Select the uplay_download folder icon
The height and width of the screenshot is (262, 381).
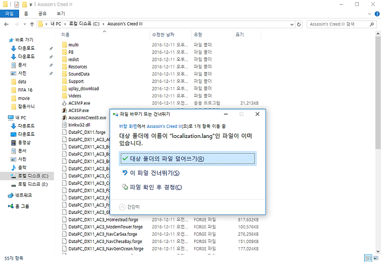coord(65,88)
